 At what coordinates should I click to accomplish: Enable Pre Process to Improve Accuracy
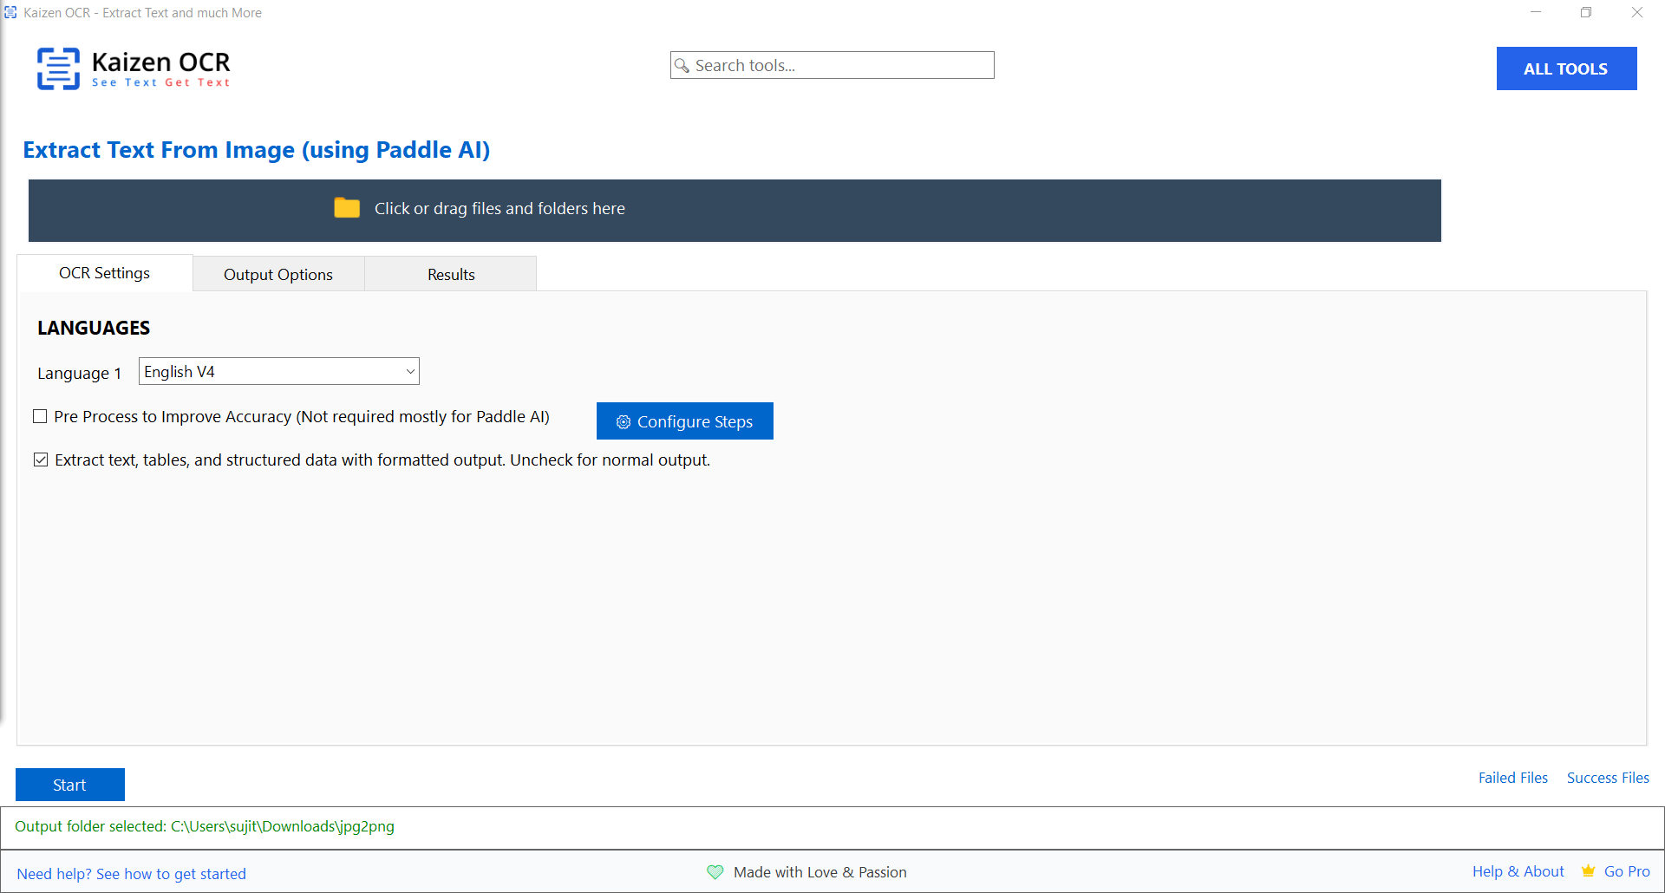(40, 416)
